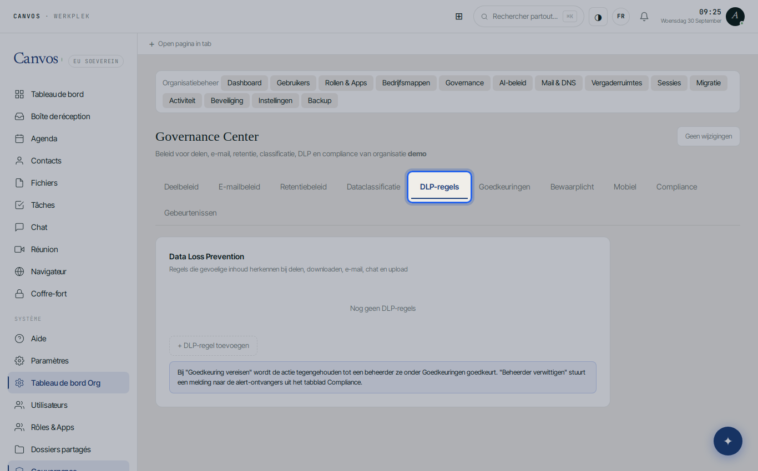Open Navigateur browser
758x471 pixels.
coord(69,272)
